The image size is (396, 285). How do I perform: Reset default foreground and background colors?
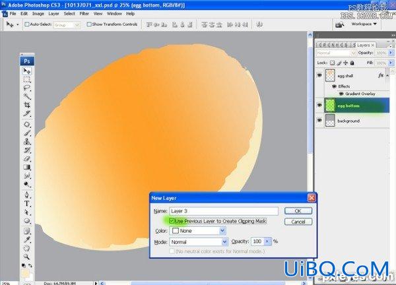(24, 265)
